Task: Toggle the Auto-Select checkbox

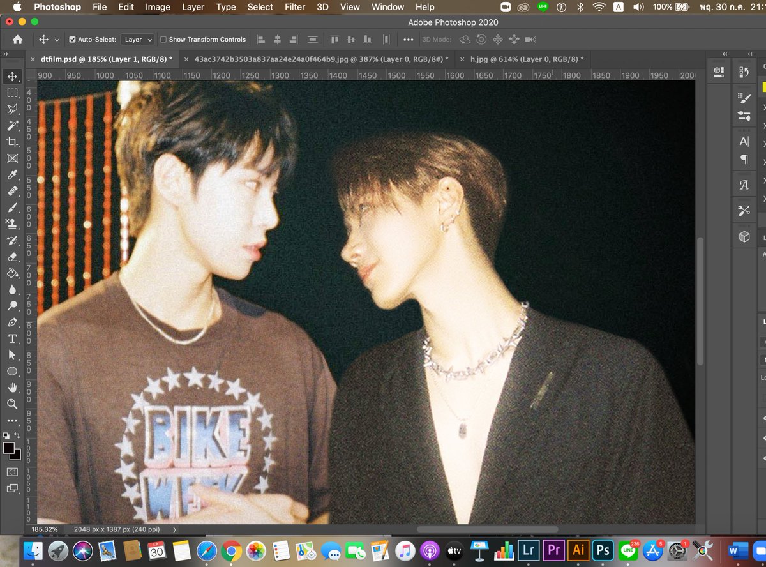Action: [72, 40]
